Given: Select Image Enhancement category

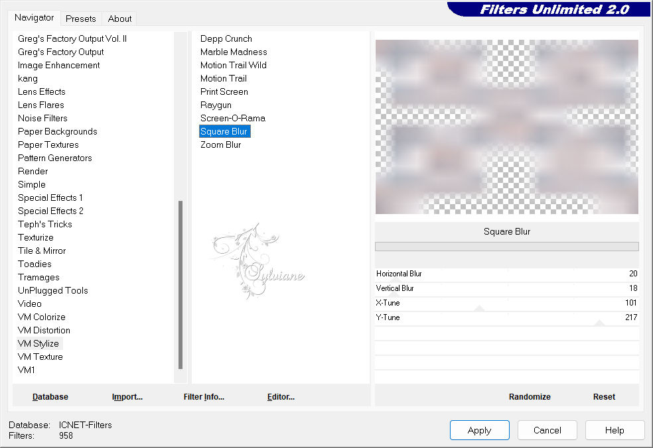Looking at the screenshot, I should tap(58, 66).
